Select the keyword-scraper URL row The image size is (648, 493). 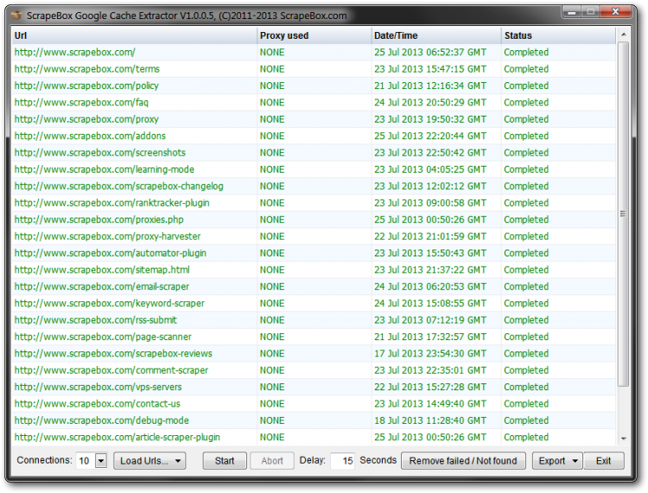click(x=314, y=303)
